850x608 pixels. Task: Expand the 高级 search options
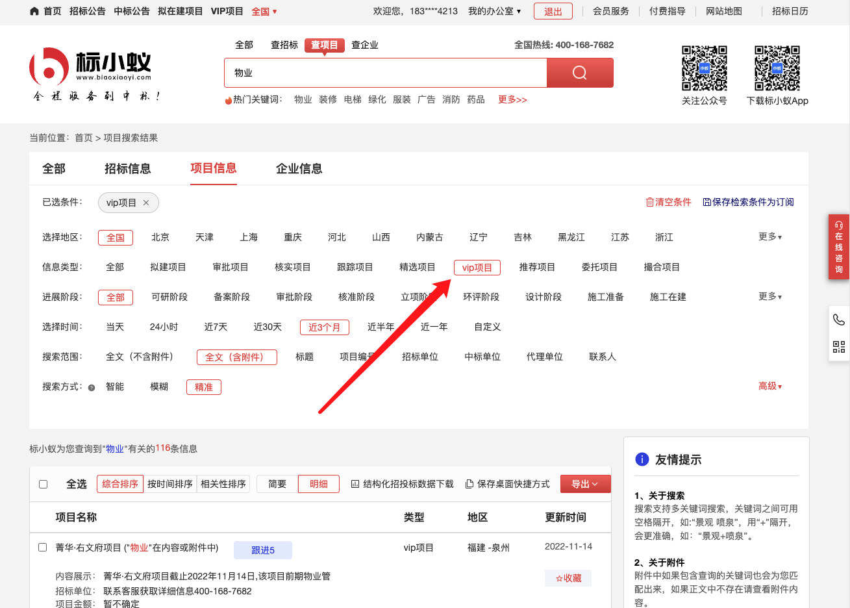coord(769,386)
